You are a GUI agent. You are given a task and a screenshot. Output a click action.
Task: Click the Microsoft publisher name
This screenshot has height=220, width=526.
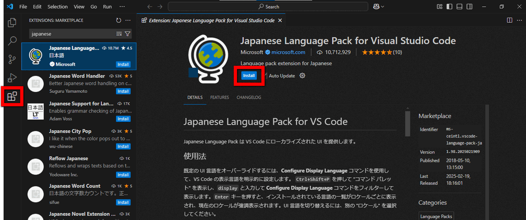tap(252, 52)
